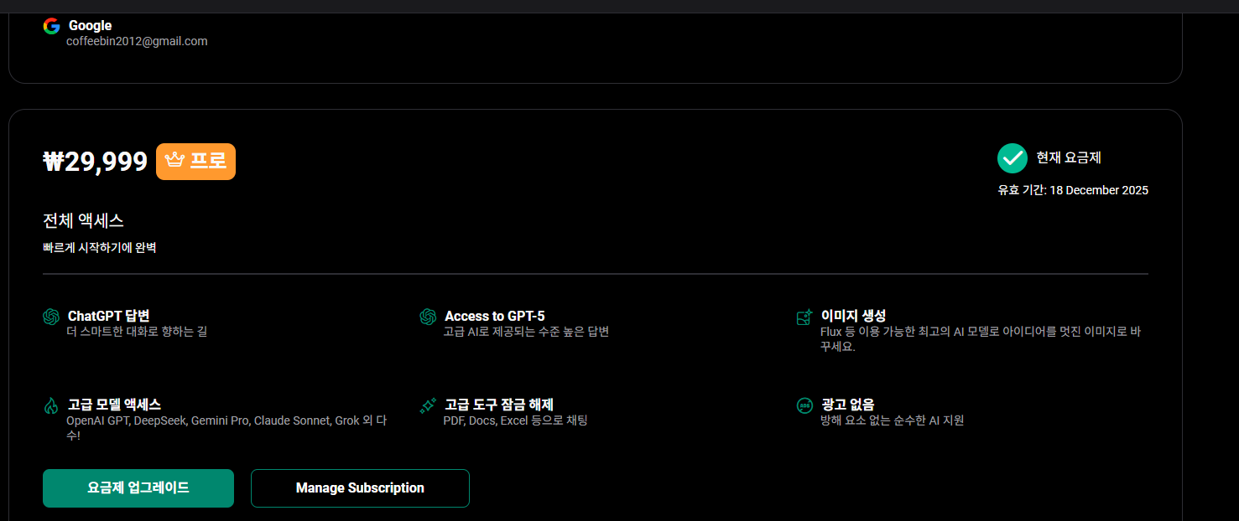
Task: Click the Access to GPT-5 feature title
Action: (494, 316)
